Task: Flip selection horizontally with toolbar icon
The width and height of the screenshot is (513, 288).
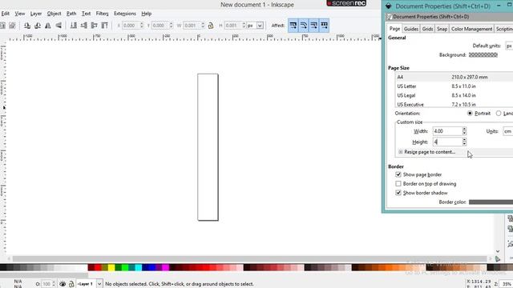Action: 48,26
